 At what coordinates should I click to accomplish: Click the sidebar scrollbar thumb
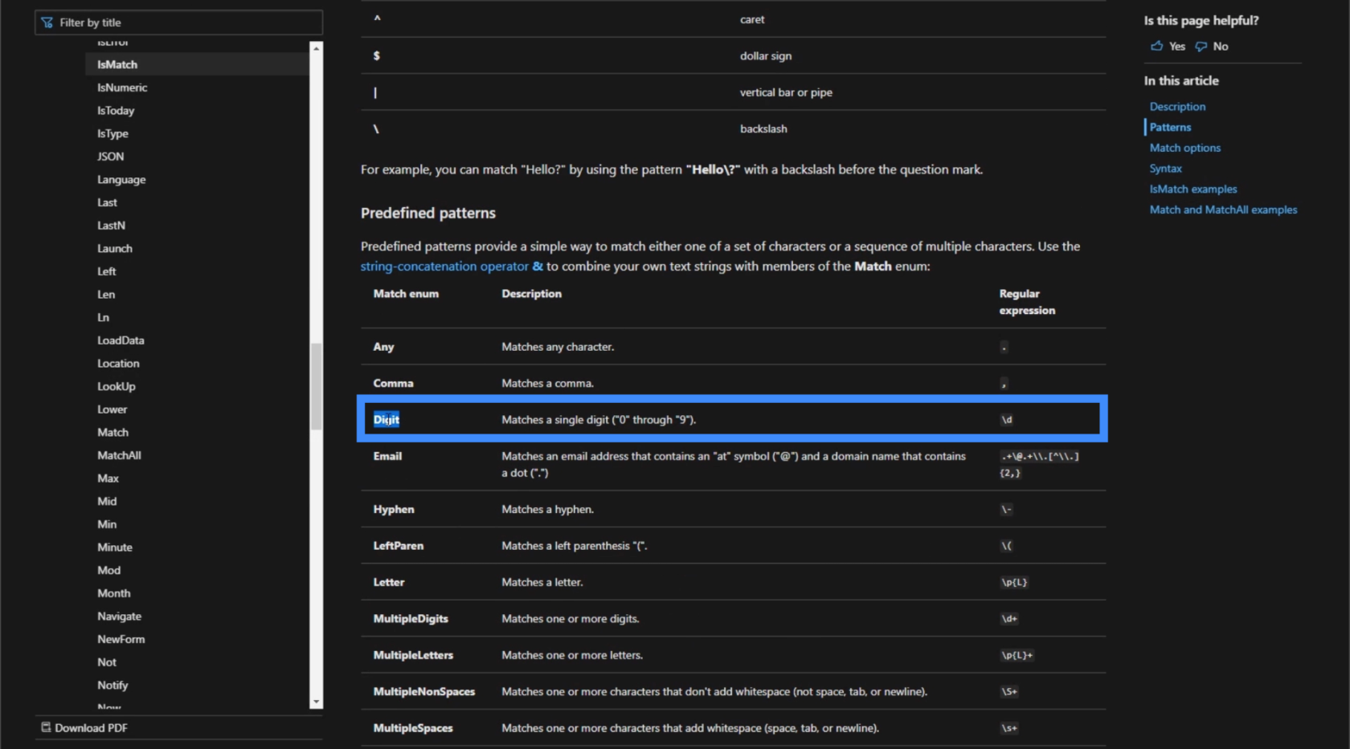click(317, 386)
